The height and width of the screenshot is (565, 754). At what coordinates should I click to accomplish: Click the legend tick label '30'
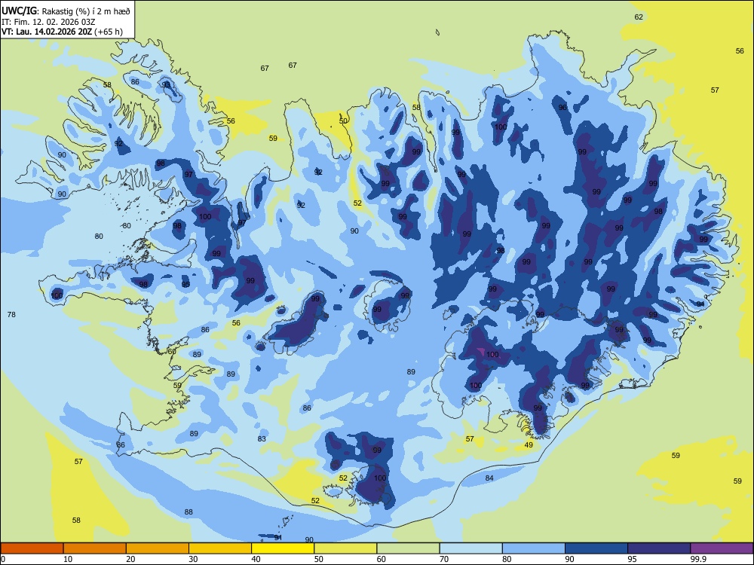click(193, 559)
